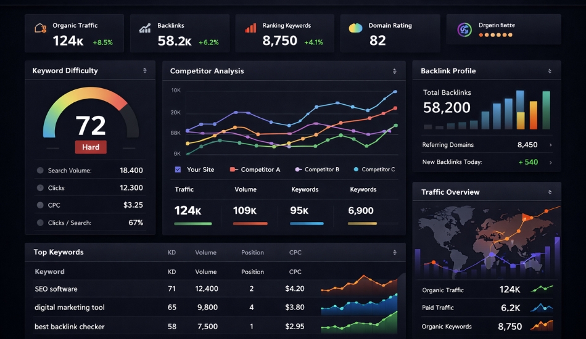Click the Keywords label above 6,900

(x=363, y=189)
